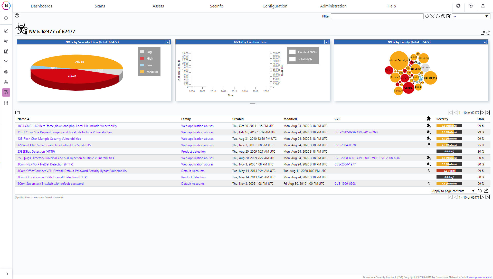493x279 pixels.
Task: Sort table by Modified column
Action: pos(290,119)
